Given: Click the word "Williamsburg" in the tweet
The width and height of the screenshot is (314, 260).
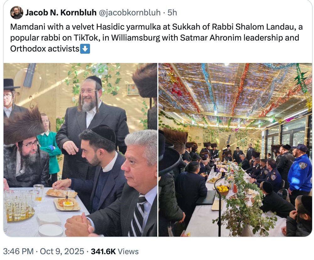Looking at the screenshot, I should coord(135,38).
